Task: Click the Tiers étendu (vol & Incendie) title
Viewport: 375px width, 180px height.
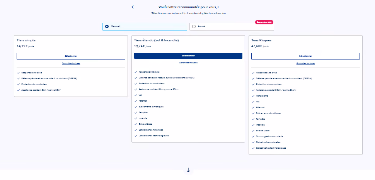Action: (x=157, y=41)
